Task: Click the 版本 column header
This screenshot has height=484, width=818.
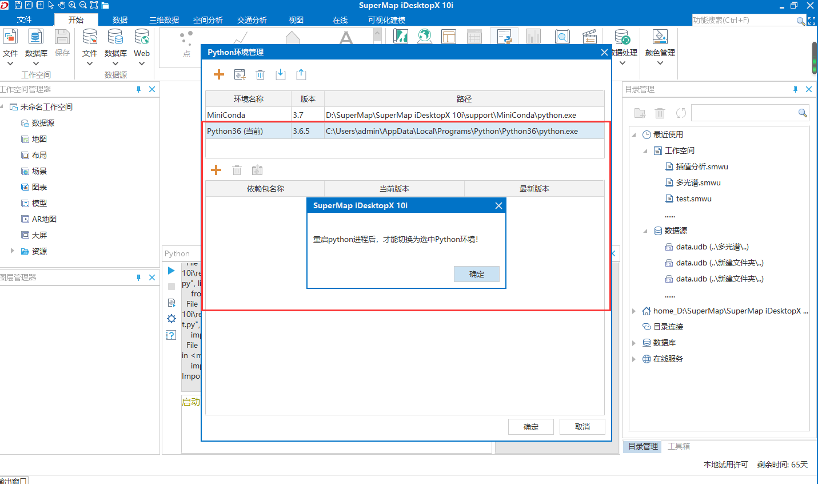Action: pyautogui.click(x=308, y=99)
